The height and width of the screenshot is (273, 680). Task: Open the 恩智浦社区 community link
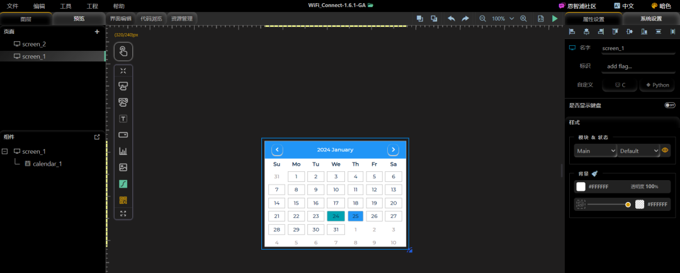[577, 6]
